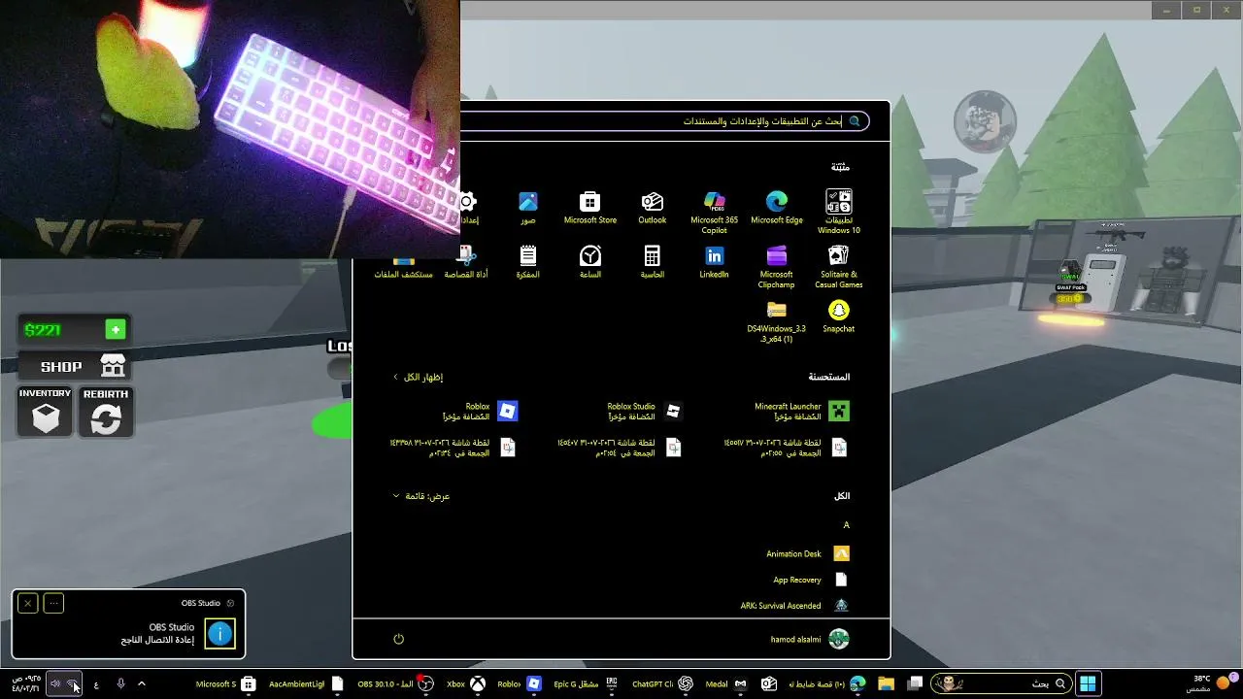
Task: Open the Calculator (الحاسبة)
Action: tap(652, 262)
